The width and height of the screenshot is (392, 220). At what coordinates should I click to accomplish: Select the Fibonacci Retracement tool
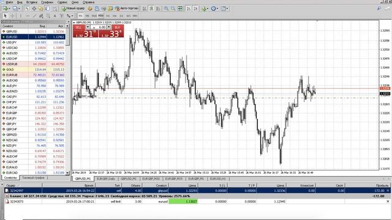click(48, 16)
